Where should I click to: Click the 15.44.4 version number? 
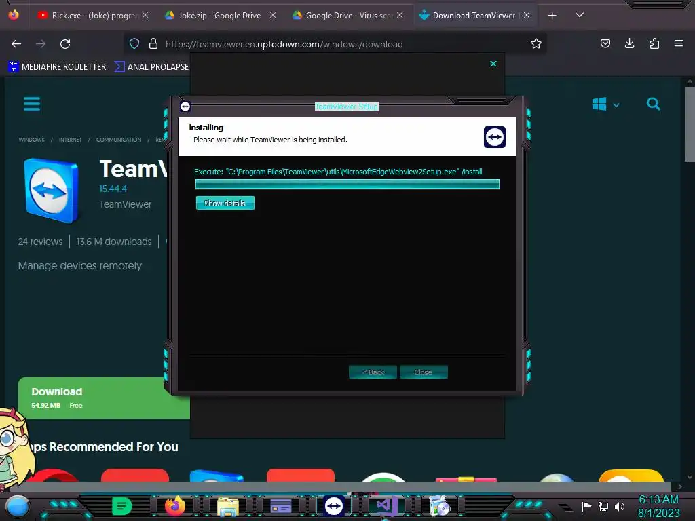point(113,189)
